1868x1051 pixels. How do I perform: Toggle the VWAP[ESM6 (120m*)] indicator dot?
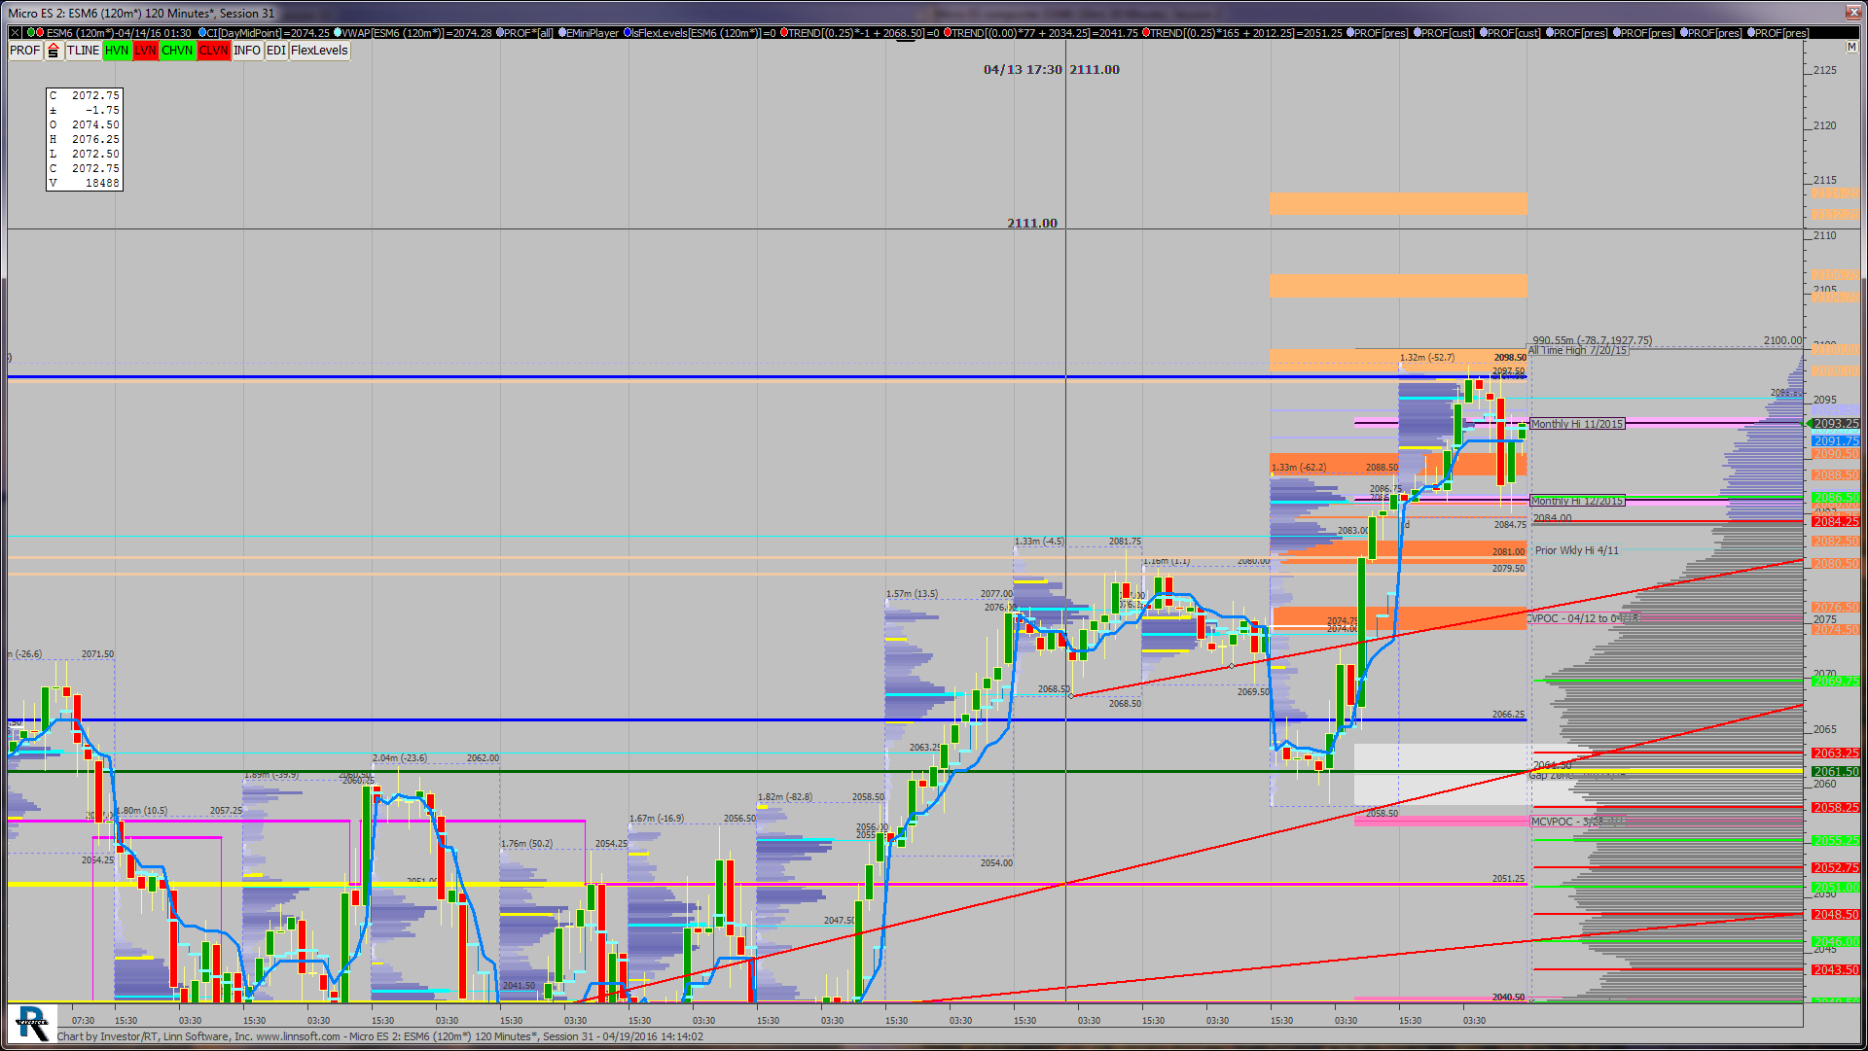pos(337,33)
